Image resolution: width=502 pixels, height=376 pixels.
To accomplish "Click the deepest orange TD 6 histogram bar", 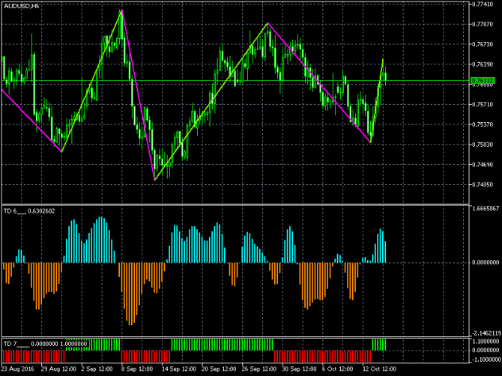I will tap(130, 294).
